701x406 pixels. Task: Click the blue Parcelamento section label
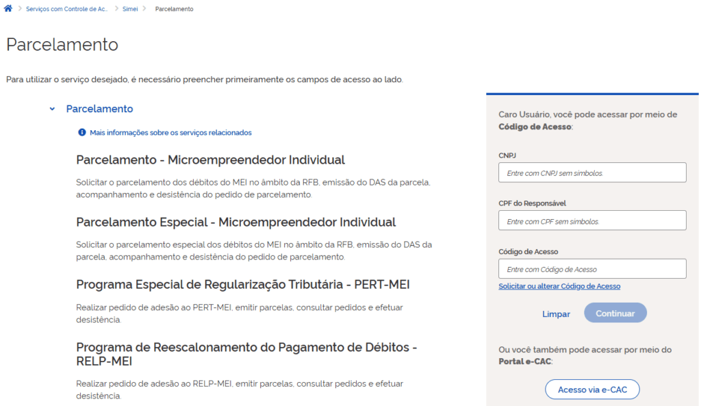pyautogui.click(x=99, y=109)
